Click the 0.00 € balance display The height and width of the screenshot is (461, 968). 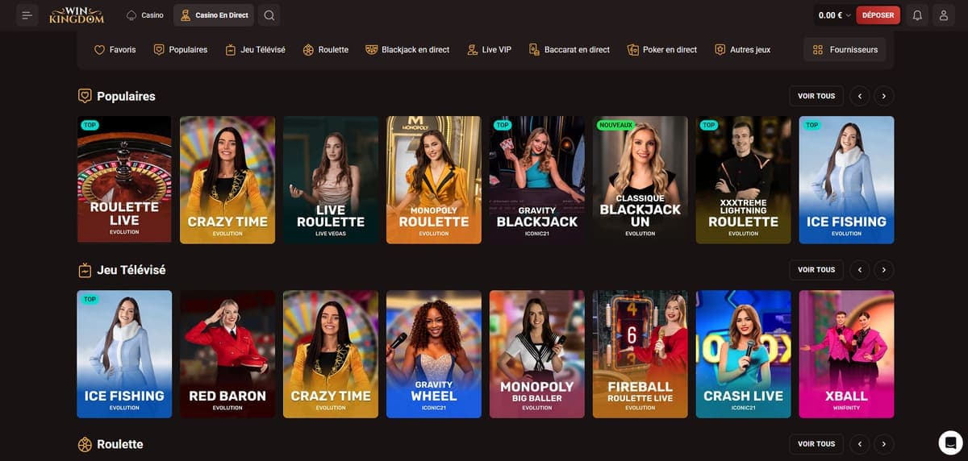click(834, 15)
